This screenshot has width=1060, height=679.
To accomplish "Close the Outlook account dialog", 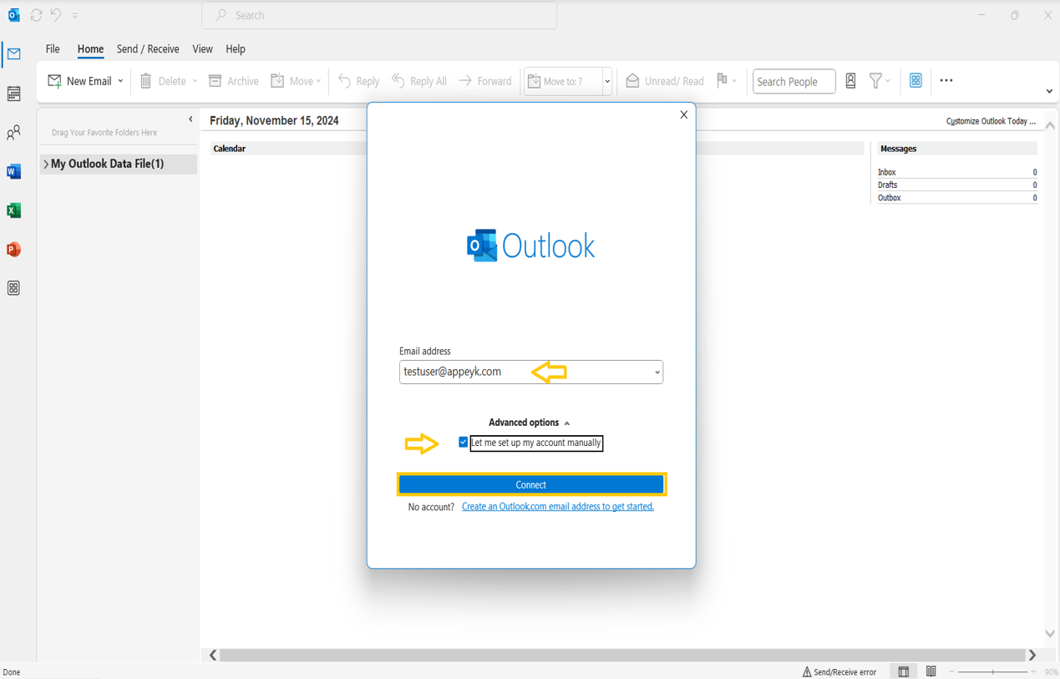I will (684, 114).
